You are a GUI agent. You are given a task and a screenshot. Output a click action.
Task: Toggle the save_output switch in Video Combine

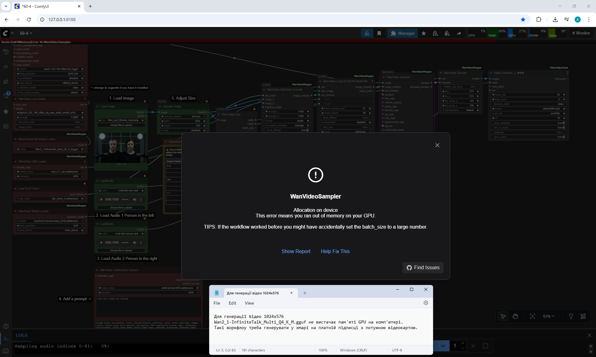[563, 137]
